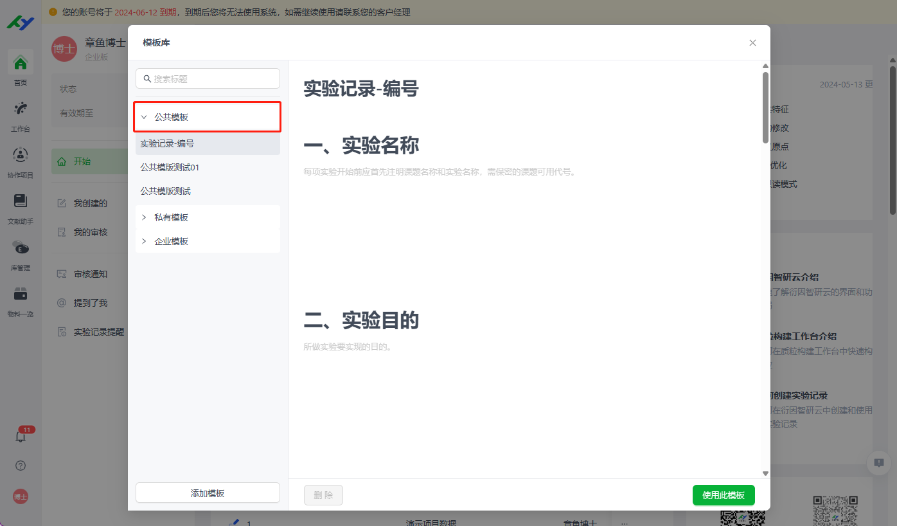Close the 模板库 dialog
Screen dimensions: 897x526
coord(752,42)
